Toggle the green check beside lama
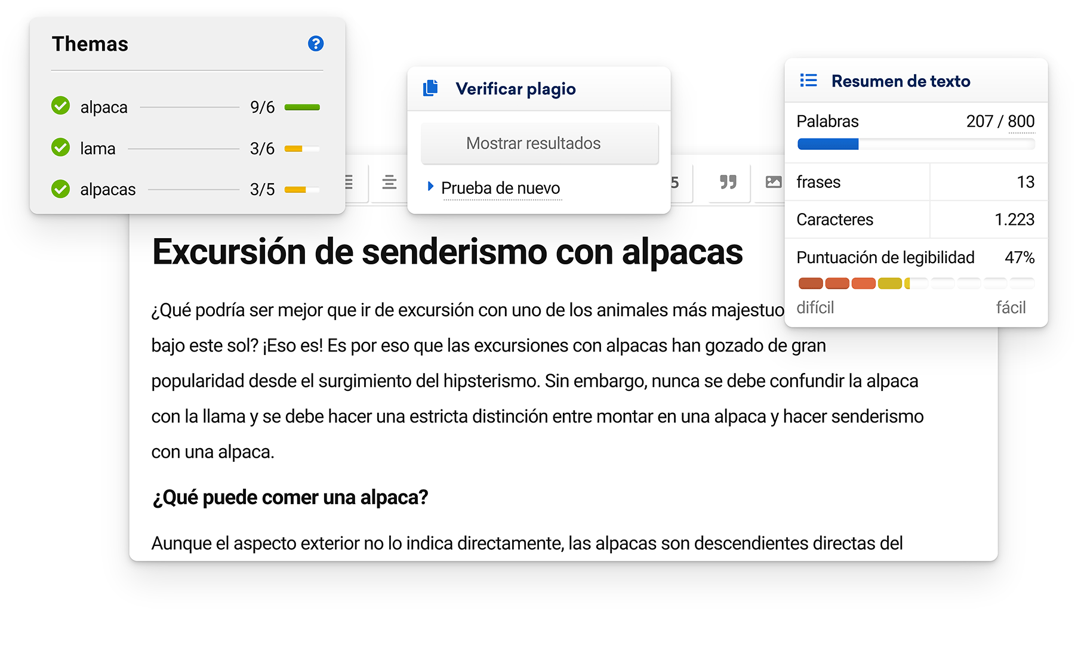 (x=60, y=147)
